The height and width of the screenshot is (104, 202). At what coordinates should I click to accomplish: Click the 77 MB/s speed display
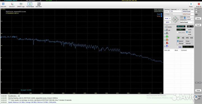click(x=181, y=29)
